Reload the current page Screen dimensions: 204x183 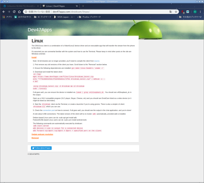click(14, 12)
